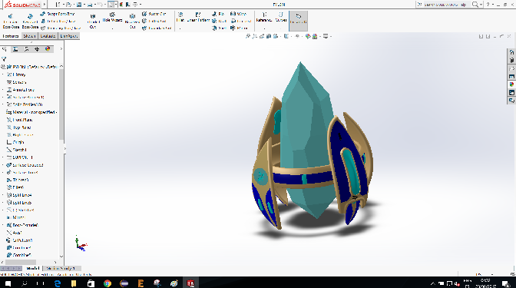This screenshot has height=288, width=516.
Task: Click the feature tree filter funnel
Action: (4, 59)
